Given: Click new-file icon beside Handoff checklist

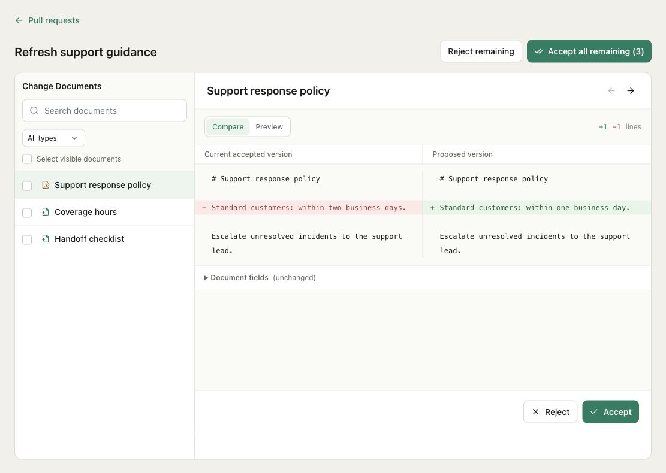Looking at the screenshot, I should [46, 239].
